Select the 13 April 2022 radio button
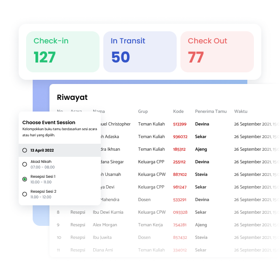Viewport: 280px width, 280px height. [x=25, y=150]
